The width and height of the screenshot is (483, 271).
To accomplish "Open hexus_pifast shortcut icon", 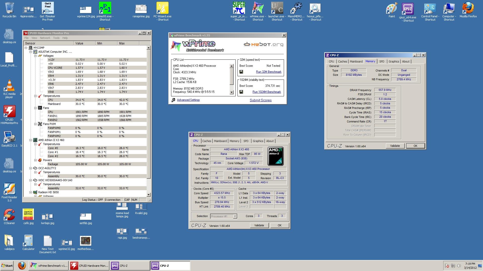I will coord(315,11).
